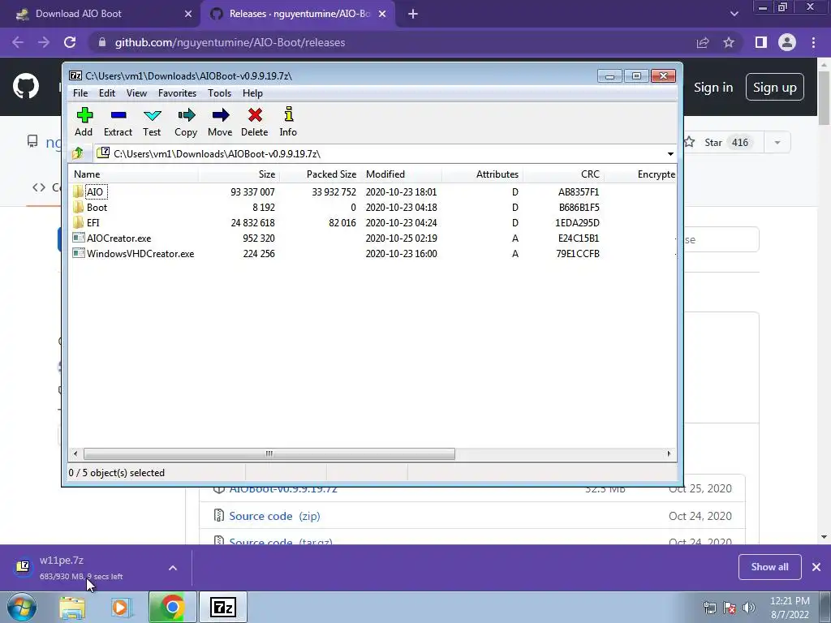Viewport: 831px width, 623px height.
Task: Open Windows Explorer from taskbar
Action: (72, 608)
